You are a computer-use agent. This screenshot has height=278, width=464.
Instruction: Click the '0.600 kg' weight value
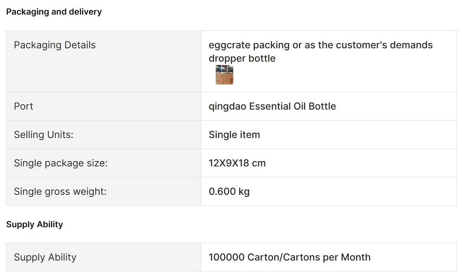(x=229, y=191)
